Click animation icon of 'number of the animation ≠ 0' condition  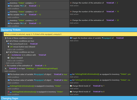[6, 66]
